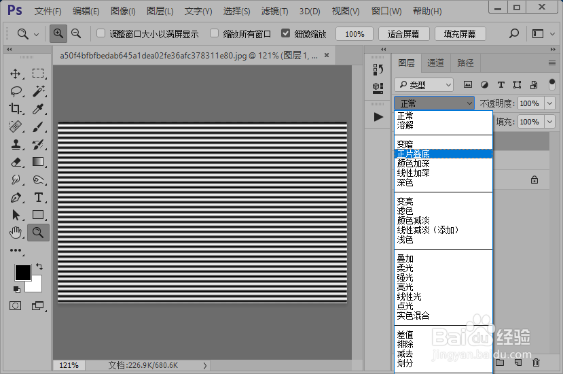Image resolution: width=563 pixels, height=374 pixels.
Task: Select the Magic Wand tool
Action: tap(39, 91)
